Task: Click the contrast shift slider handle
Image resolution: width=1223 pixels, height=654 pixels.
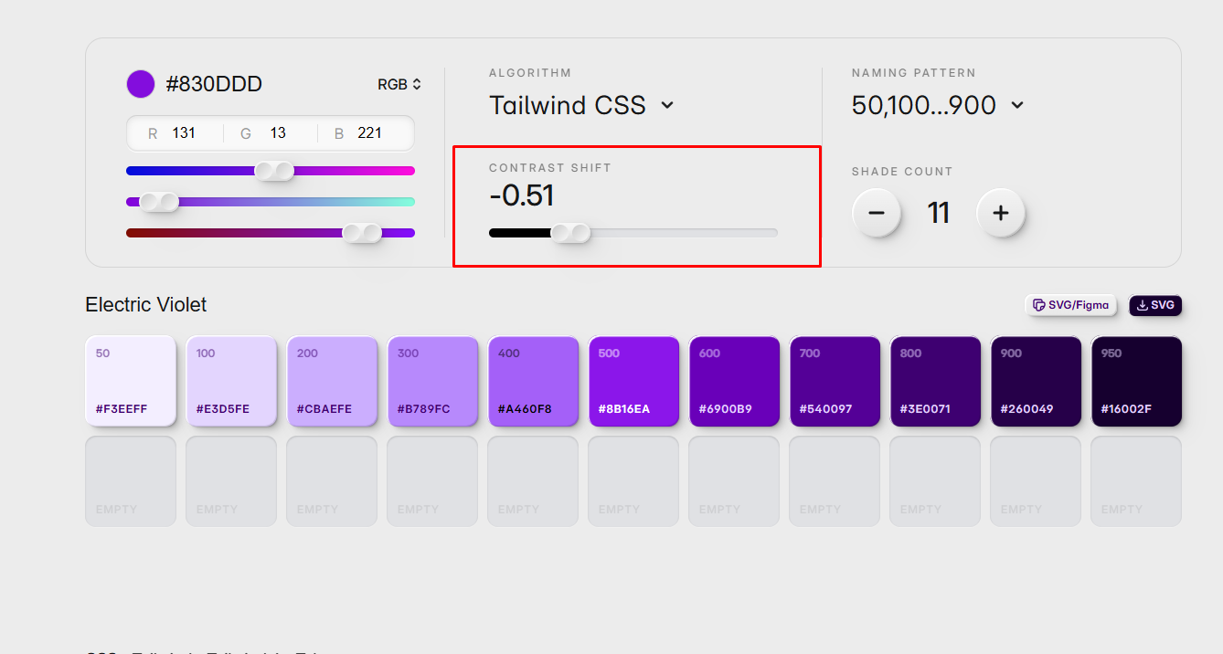Action: tap(570, 233)
